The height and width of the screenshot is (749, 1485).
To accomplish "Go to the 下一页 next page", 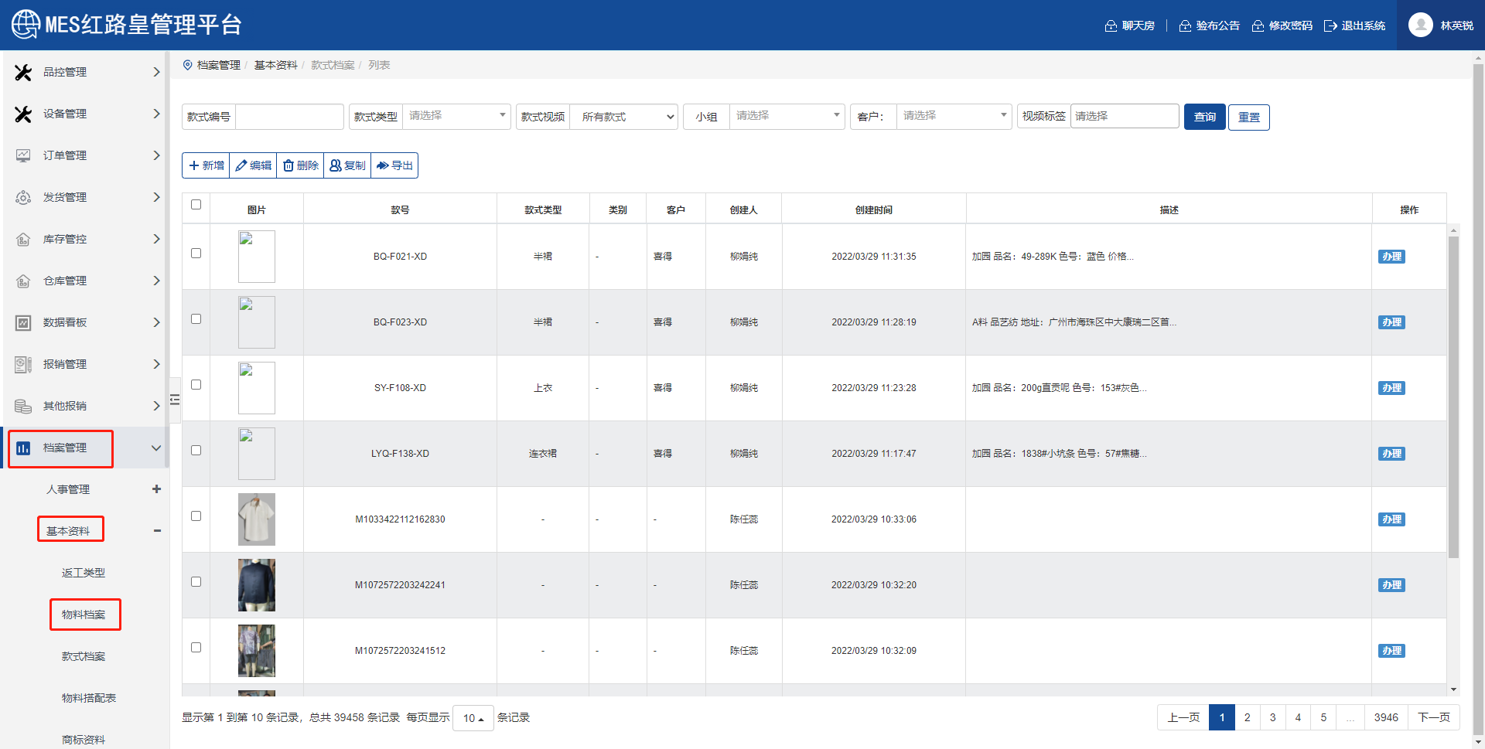I will tap(1433, 717).
